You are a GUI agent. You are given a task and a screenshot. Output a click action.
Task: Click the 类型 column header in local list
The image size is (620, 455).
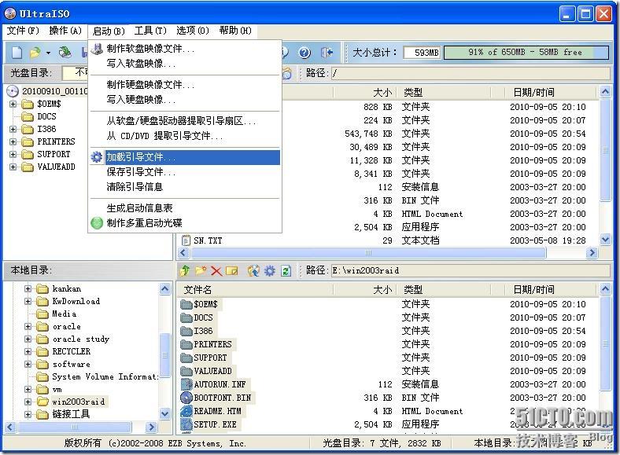click(x=445, y=290)
